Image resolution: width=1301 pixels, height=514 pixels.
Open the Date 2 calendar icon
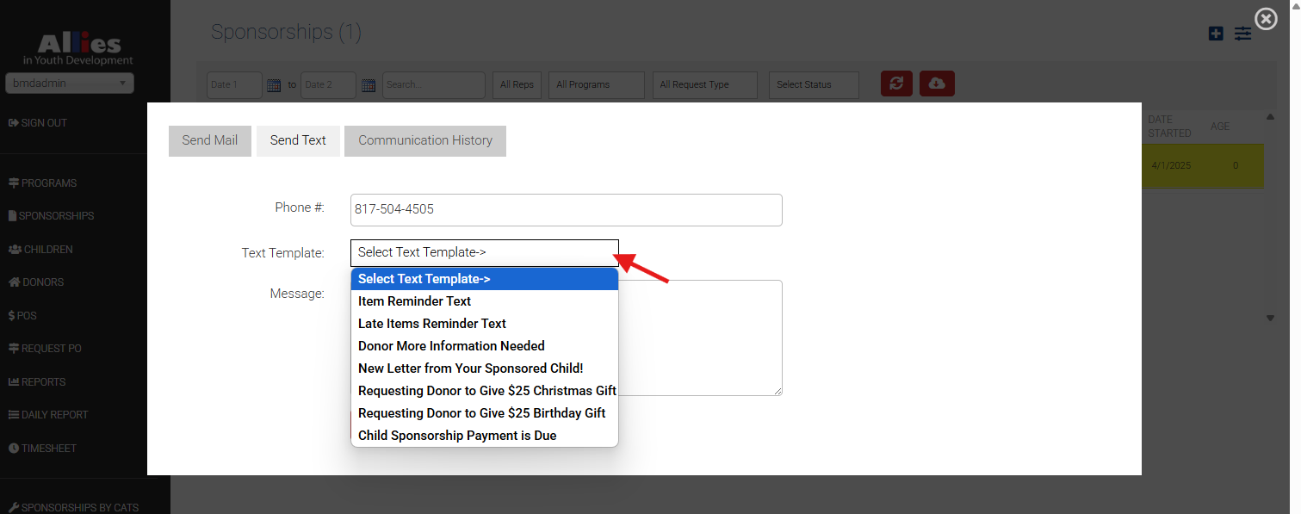tap(369, 85)
